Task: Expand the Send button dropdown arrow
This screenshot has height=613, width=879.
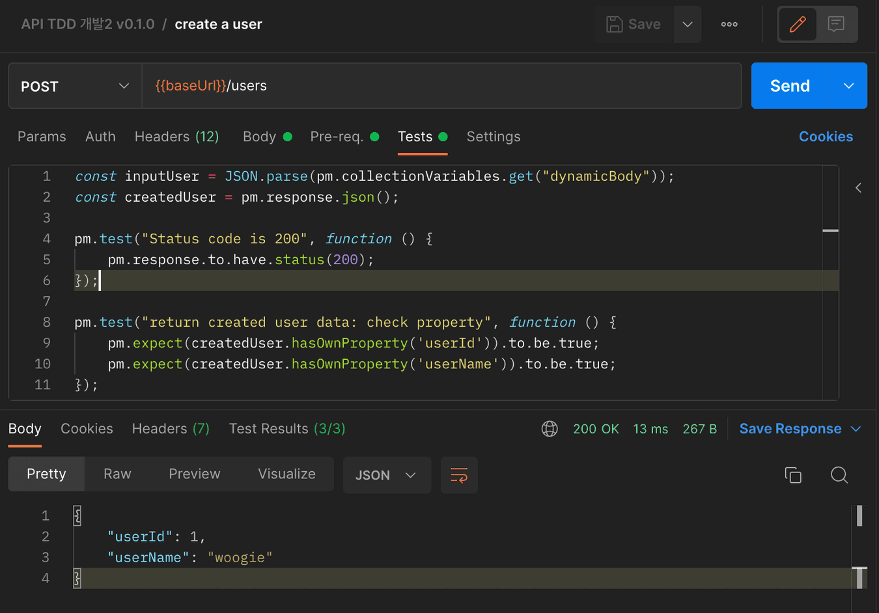Action: (x=848, y=86)
